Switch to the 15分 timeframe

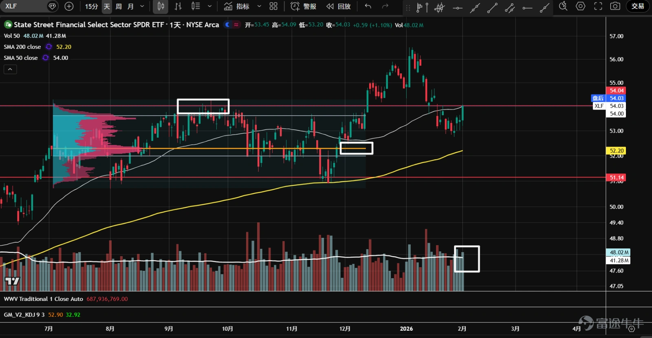pyautogui.click(x=91, y=6)
